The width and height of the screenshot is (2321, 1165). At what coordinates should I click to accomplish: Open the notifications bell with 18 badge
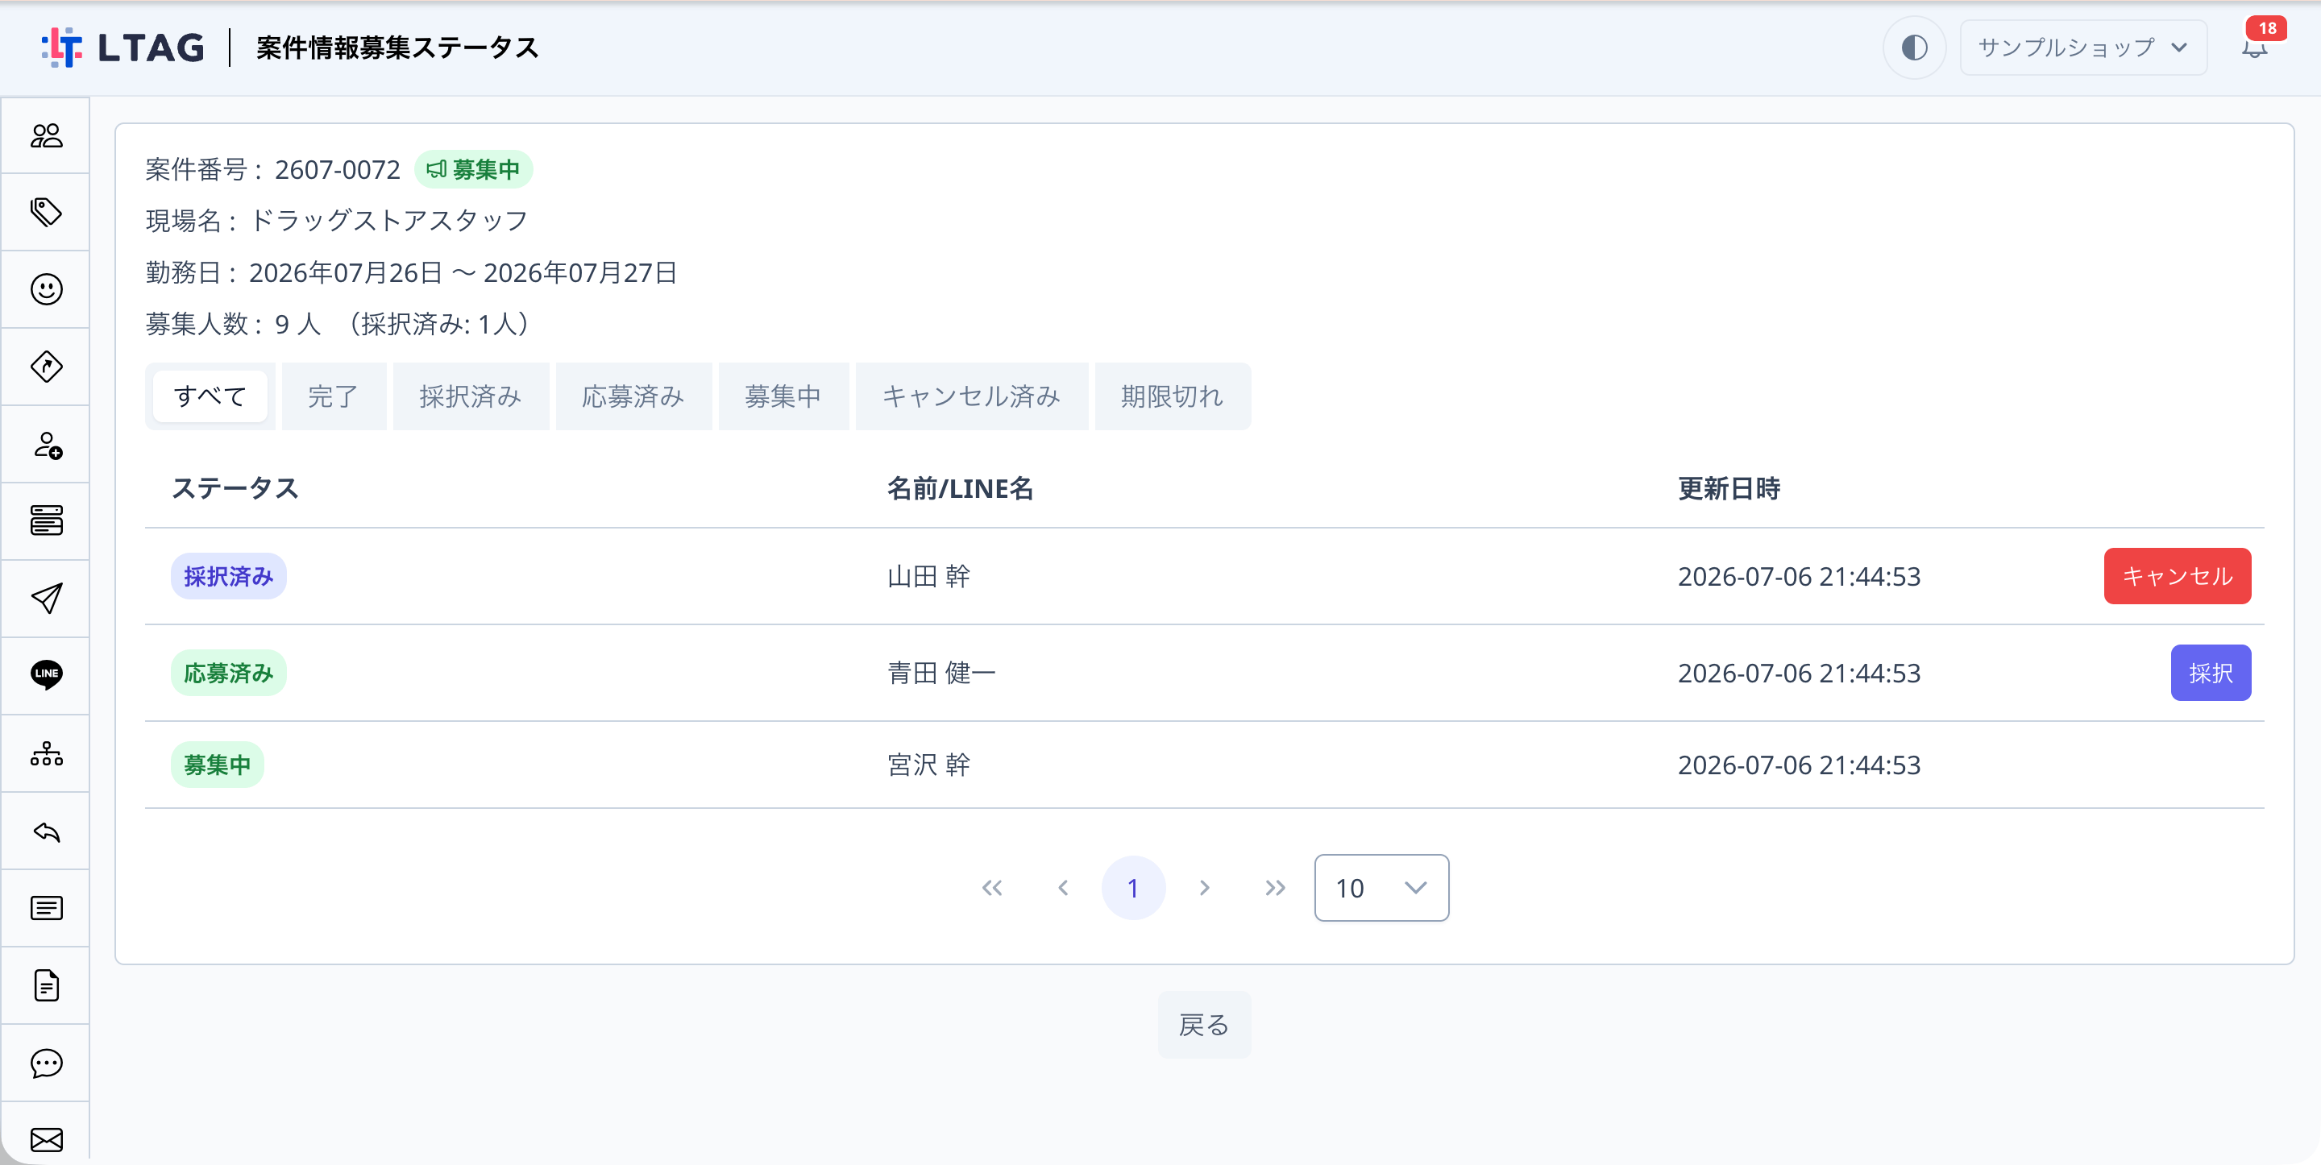pyautogui.click(x=2255, y=46)
